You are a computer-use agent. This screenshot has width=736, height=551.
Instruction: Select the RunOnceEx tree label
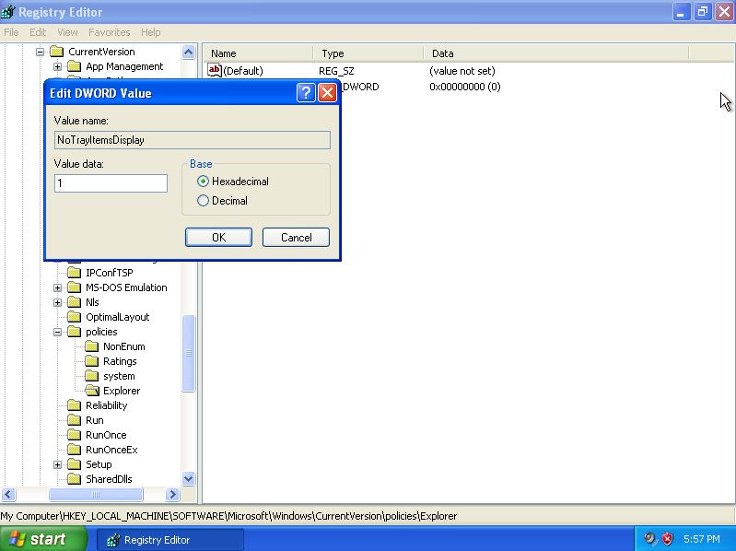pos(111,450)
